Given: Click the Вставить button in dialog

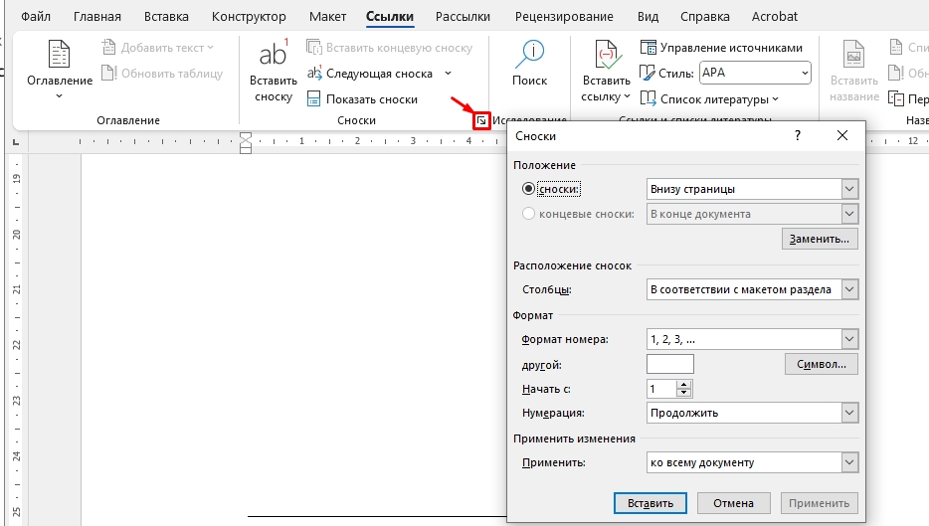Looking at the screenshot, I should (x=650, y=503).
